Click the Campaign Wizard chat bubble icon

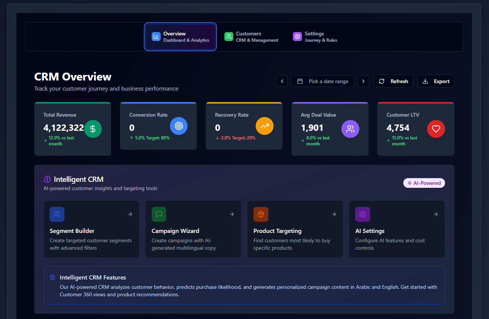(x=159, y=214)
